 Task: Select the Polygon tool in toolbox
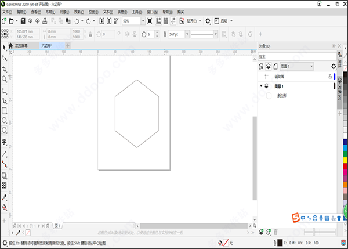click(x=4, y=130)
